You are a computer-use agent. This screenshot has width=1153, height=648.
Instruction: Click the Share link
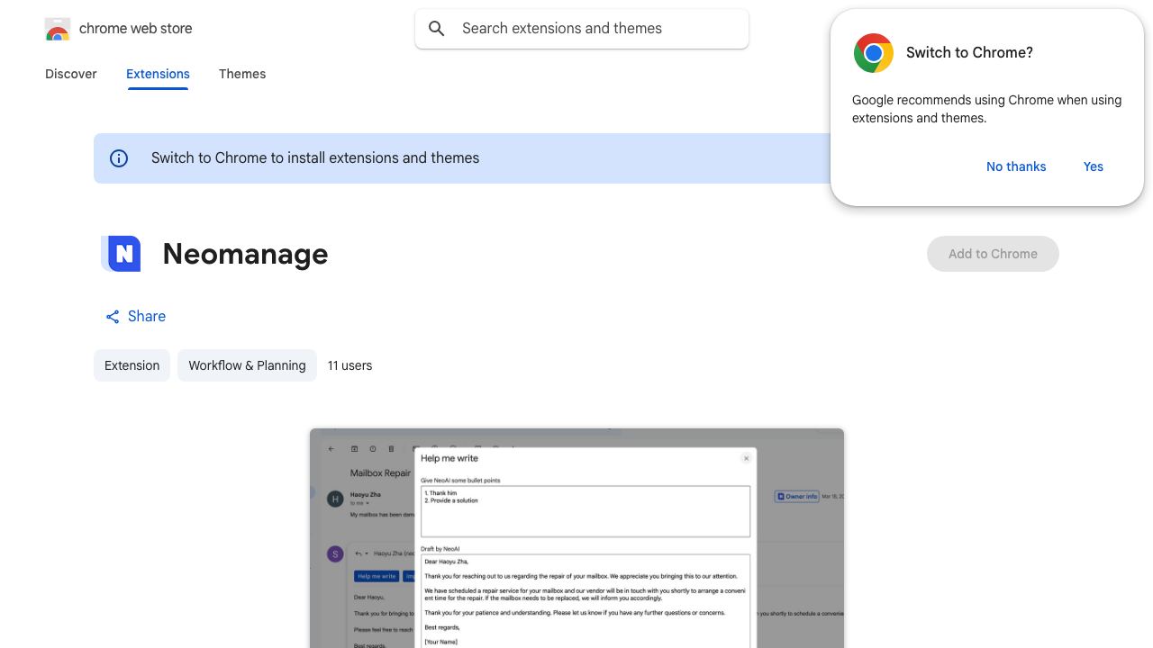[135, 317]
